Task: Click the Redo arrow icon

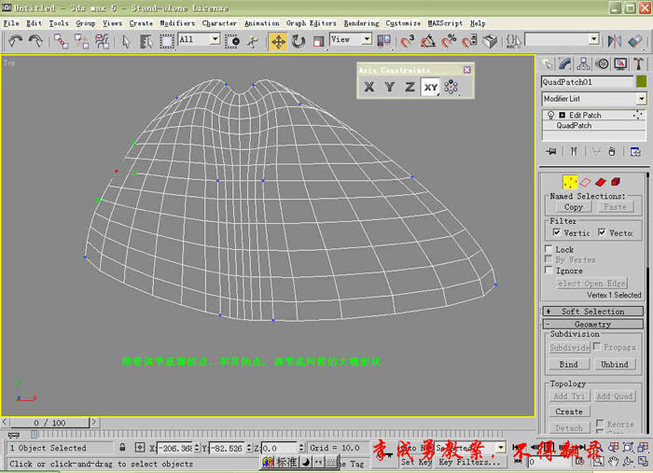Action: coord(35,41)
